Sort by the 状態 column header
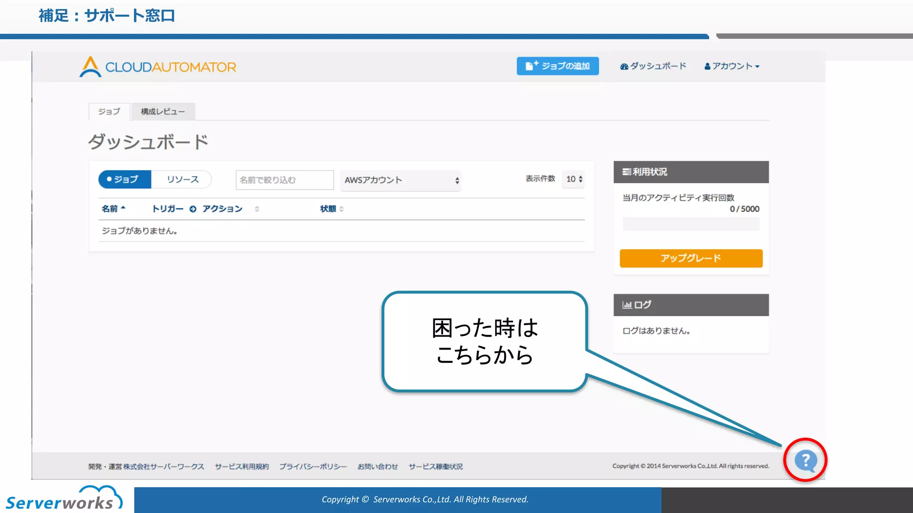Screen dimensions: 913x513 click(x=332, y=208)
